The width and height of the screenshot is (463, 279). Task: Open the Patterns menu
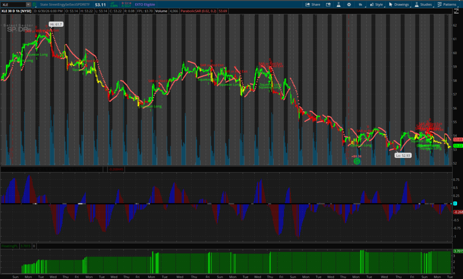(x=447, y=5)
